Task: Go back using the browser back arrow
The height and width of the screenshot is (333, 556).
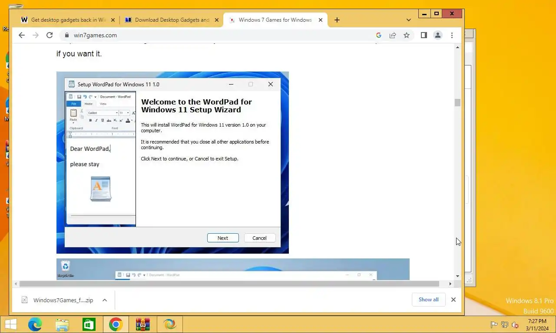Action: click(x=22, y=35)
